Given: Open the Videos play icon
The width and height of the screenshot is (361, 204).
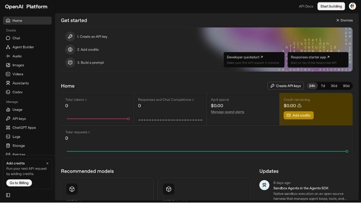Looking at the screenshot, I should 8,74.
